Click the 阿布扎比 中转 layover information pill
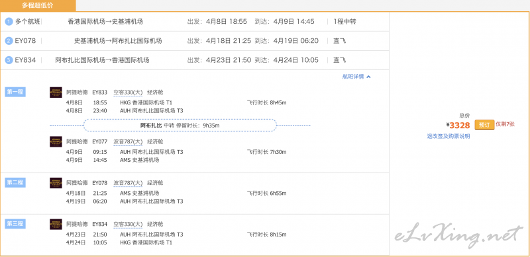Screen dimensions: 530x257 pos(180,125)
